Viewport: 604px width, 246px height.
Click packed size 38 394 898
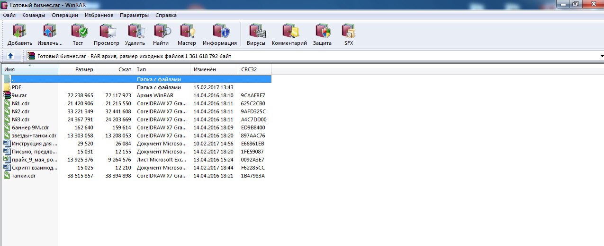(118, 176)
